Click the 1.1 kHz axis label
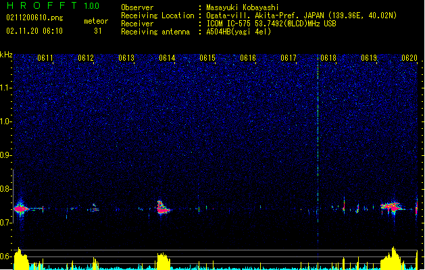 pos(6,88)
